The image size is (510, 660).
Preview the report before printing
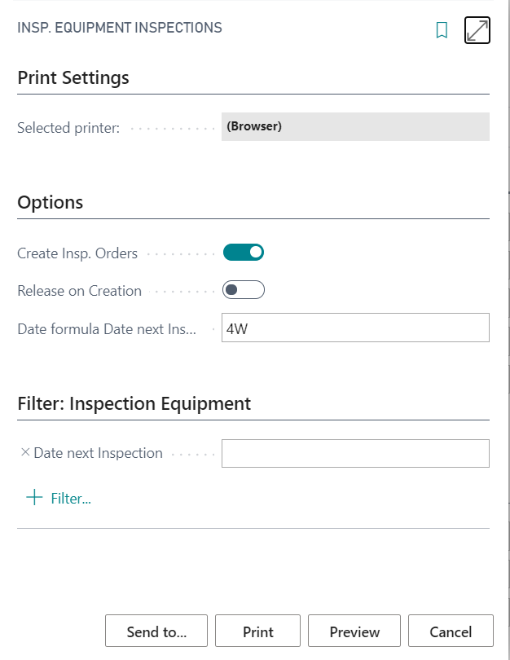click(x=354, y=631)
